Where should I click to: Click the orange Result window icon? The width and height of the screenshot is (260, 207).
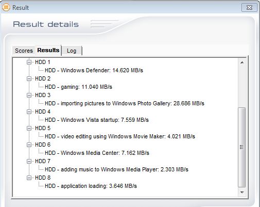(x=6, y=7)
